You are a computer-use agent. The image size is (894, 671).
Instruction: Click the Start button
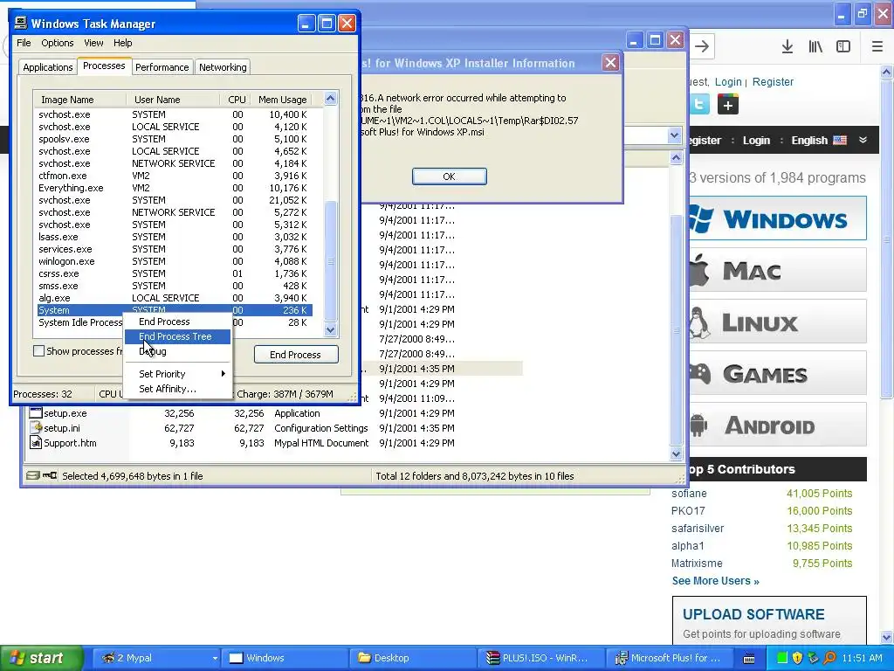(x=42, y=658)
